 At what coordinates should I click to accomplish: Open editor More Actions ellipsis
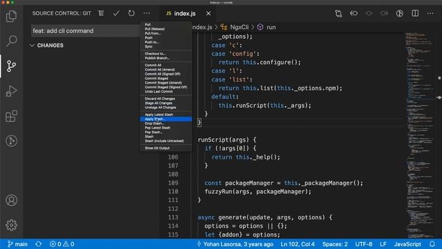[x=430, y=13]
